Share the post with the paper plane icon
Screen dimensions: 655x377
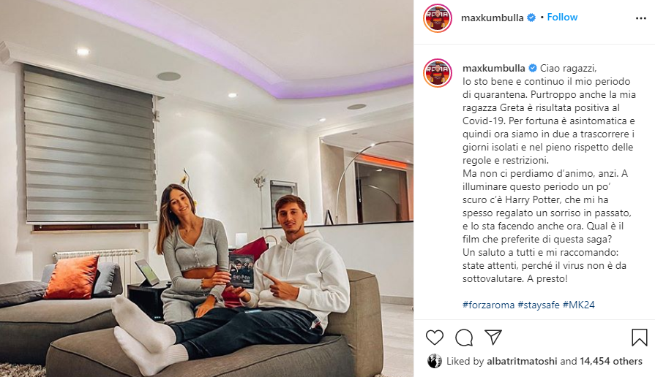coord(493,337)
